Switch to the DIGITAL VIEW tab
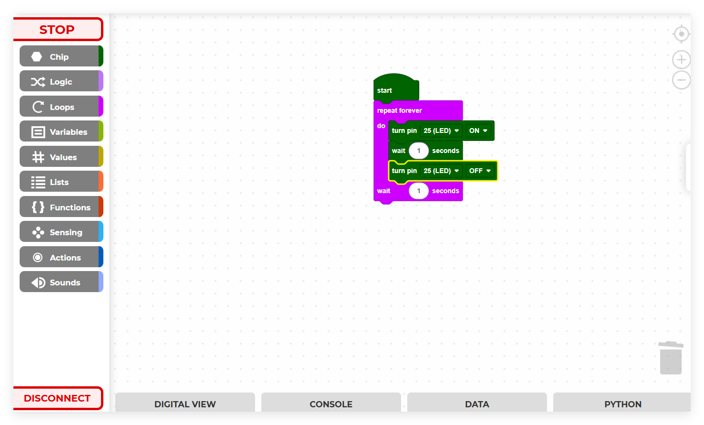 pyautogui.click(x=185, y=403)
